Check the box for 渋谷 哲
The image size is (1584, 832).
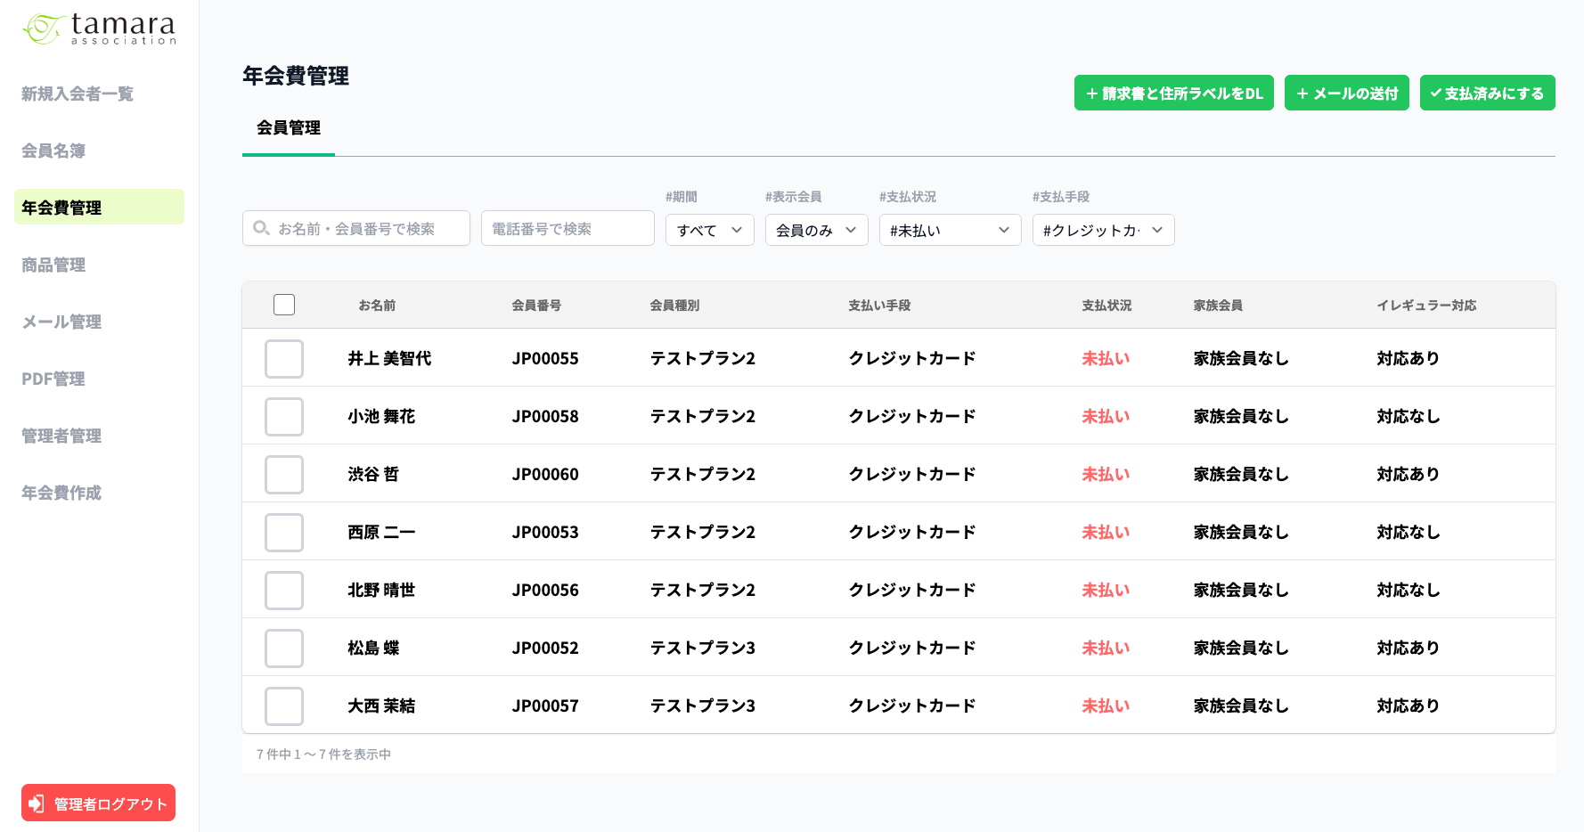coord(284,474)
